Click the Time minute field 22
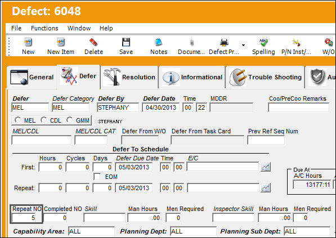Viewport: 336px width, 238px height. click(x=201, y=107)
